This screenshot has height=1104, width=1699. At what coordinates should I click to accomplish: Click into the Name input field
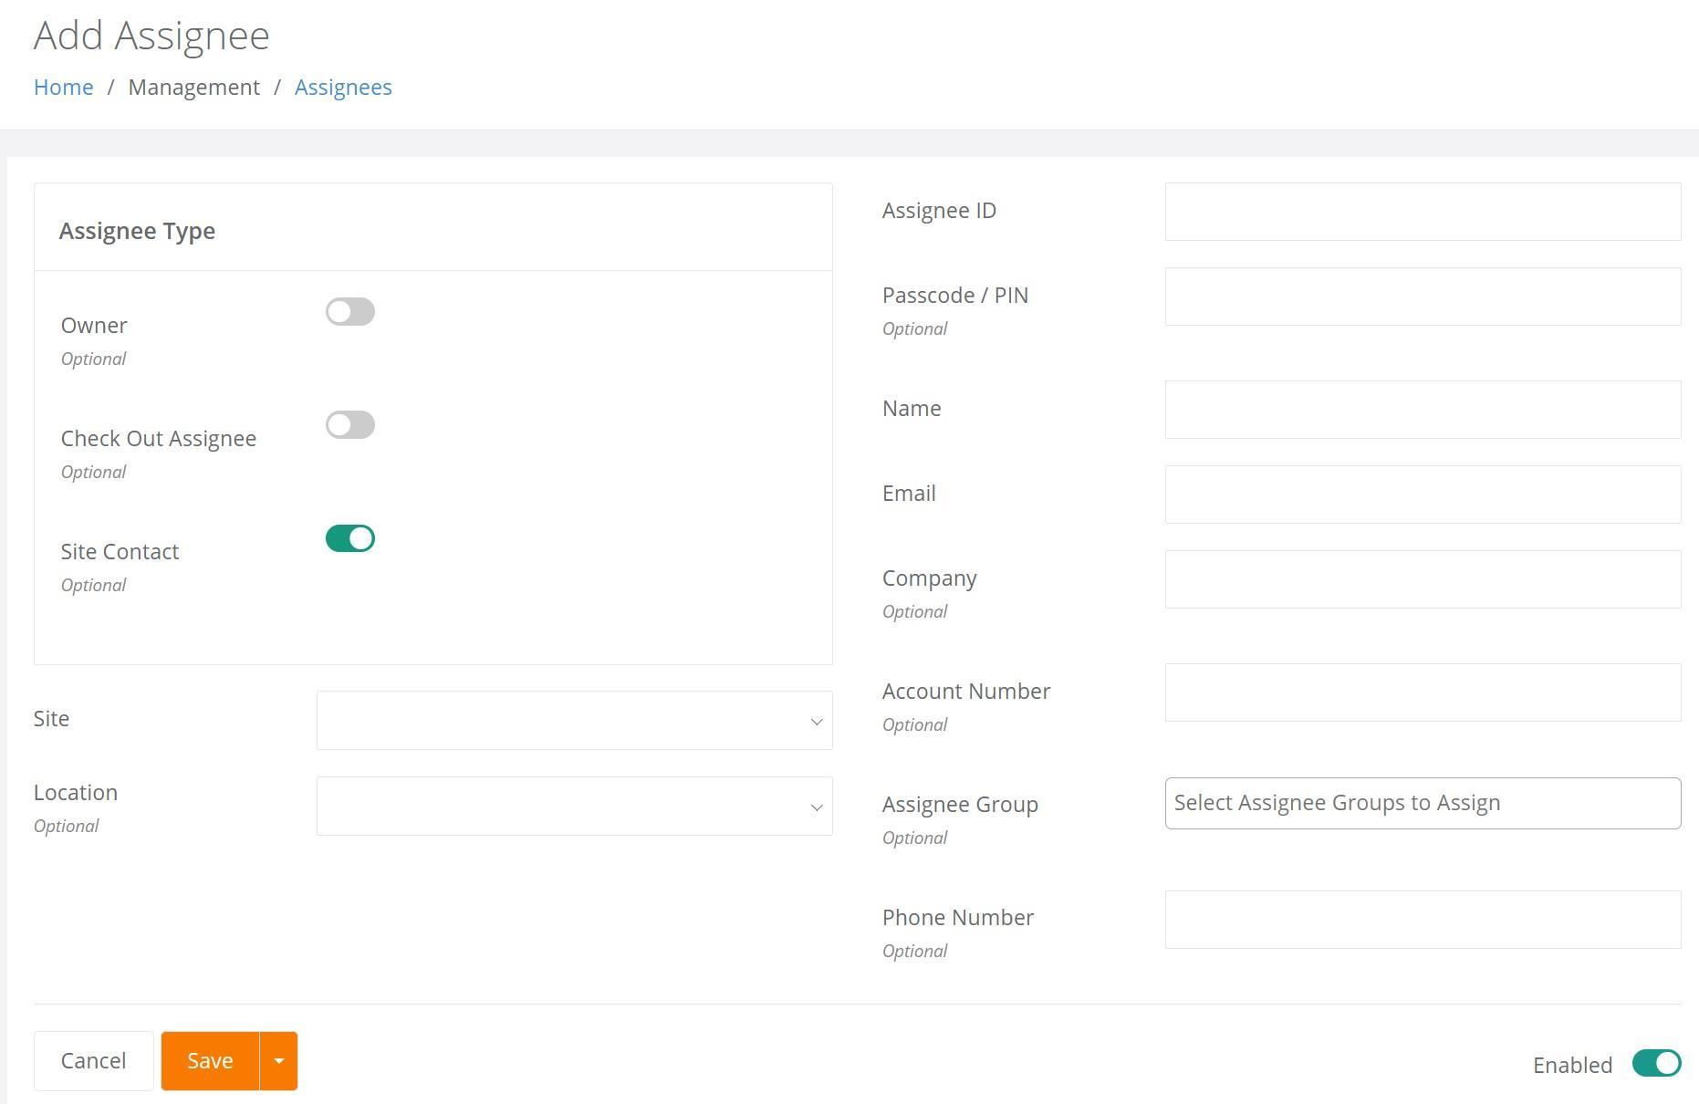[x=1423, y=410]
